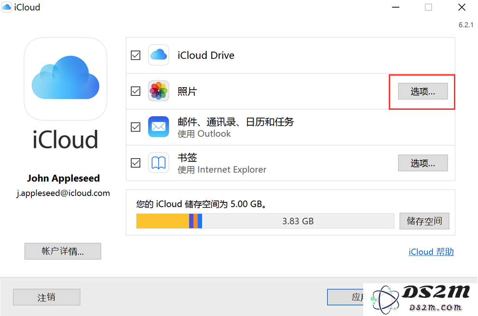This screenshot has width=478, height=316.
Task: Click the 您的 iCloud 储存空间为 5.00 GB text
Action: point(201,204)
